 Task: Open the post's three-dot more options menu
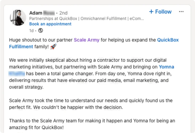tap(181, 12)
